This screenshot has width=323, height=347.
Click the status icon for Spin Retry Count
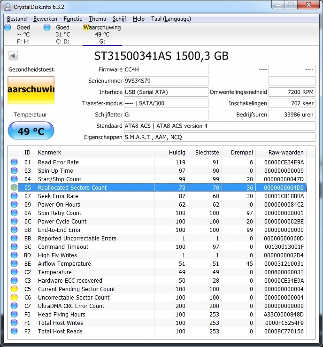click(x=14, y=213)
